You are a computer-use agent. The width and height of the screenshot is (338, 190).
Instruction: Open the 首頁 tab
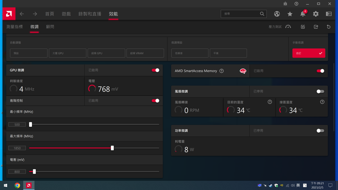point(50,14)
